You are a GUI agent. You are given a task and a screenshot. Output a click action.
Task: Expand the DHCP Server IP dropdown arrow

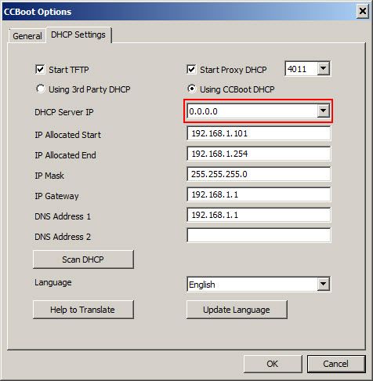tap(324, 111)
